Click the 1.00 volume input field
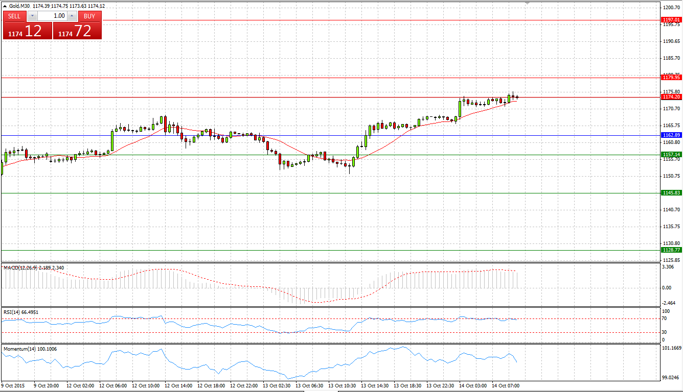The height and width of the screenshot is (392, 683). [x=52, y=16]
